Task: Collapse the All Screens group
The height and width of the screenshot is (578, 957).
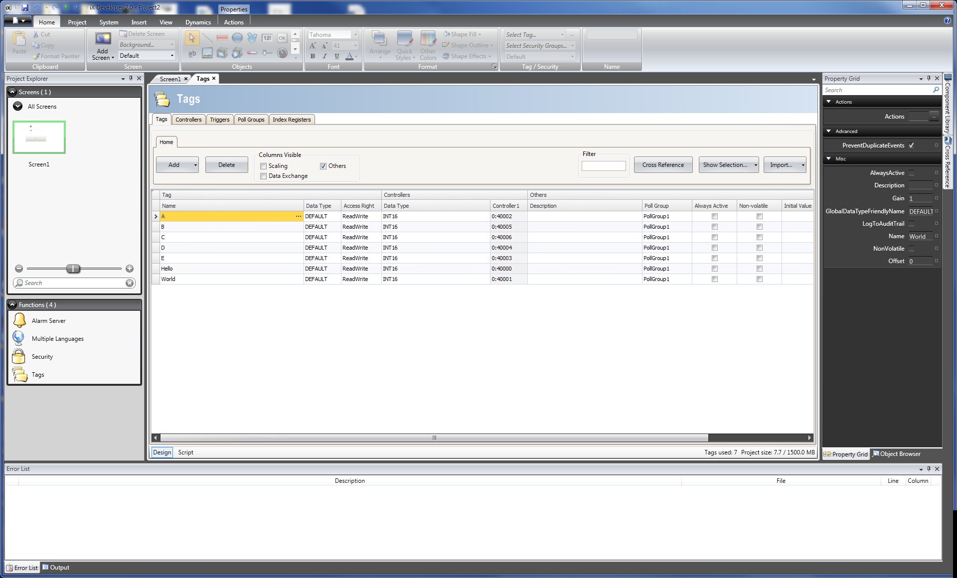Action: point(18,106)
